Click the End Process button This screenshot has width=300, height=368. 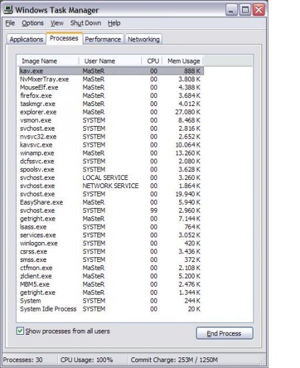click(225, 333)
